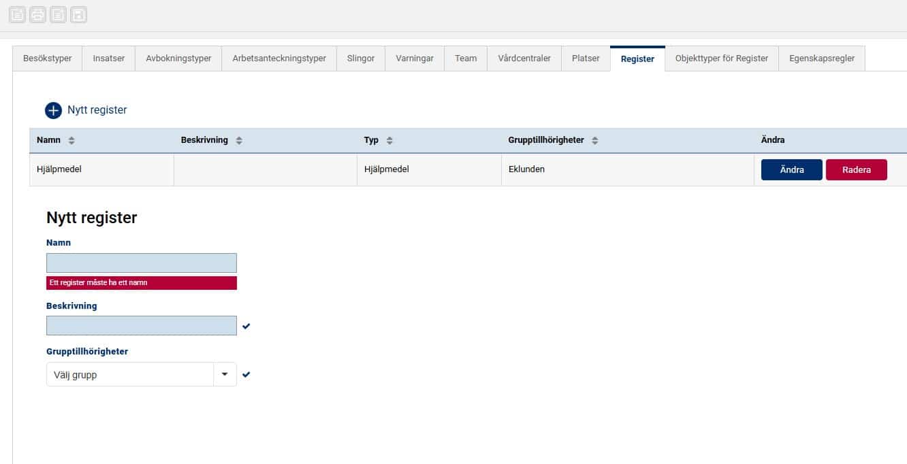Viewport: 907px width, 464px height.
Task: Open the Arbetsanteckningstyper tab
Action: click(279, 59)
